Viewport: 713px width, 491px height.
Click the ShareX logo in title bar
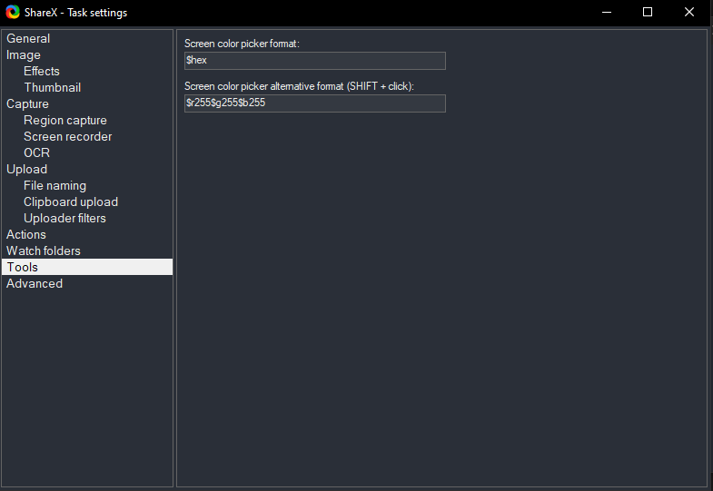point(13,13)
